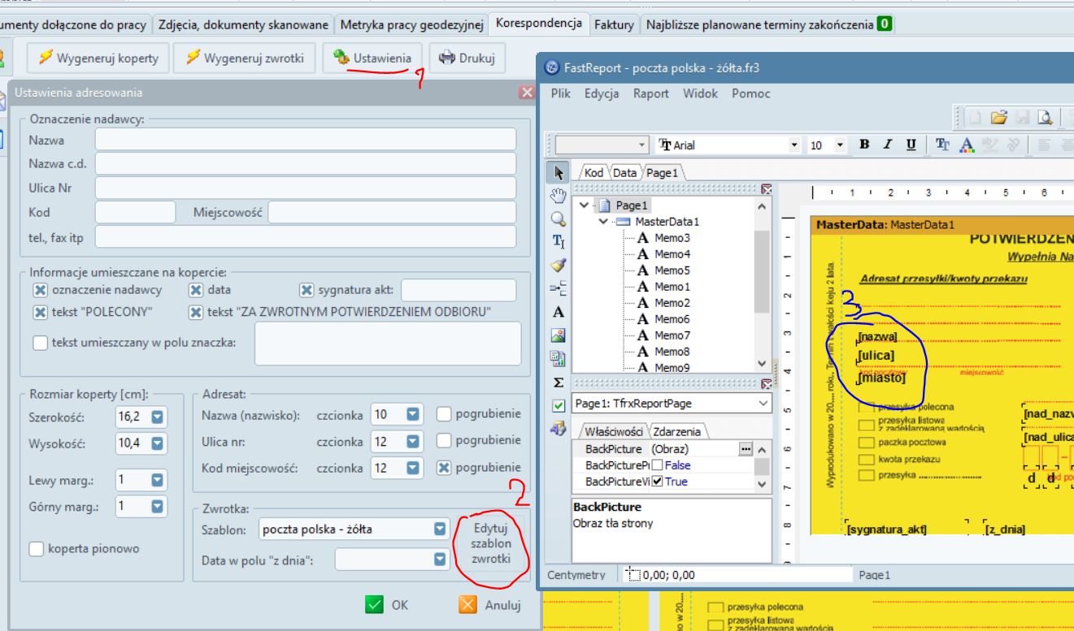Select the picture object tool

pos(559,335)
